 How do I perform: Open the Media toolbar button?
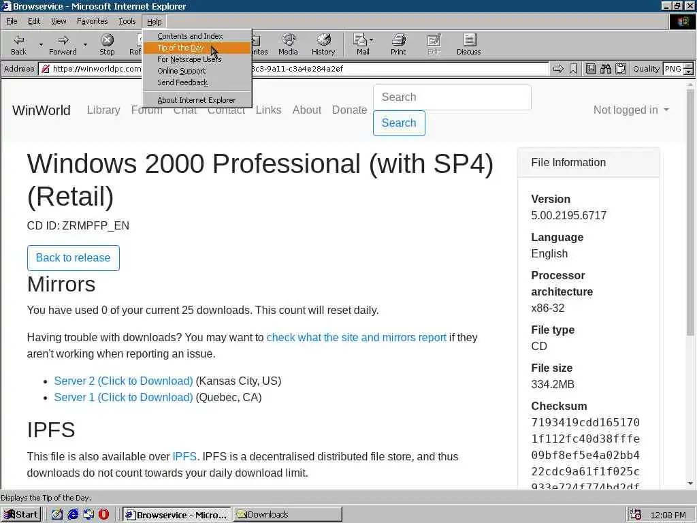[288, 44]
